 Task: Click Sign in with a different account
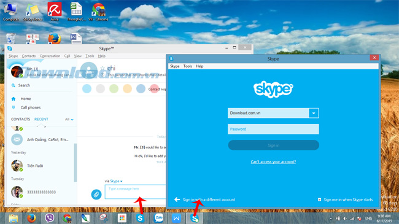(x=209, y=199)
